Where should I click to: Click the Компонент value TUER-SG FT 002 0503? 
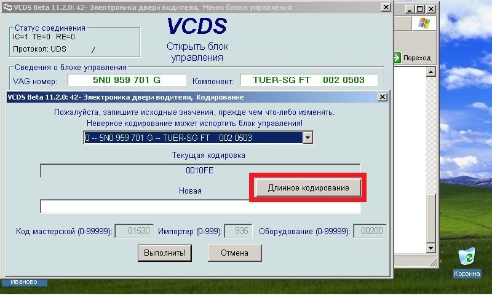point(309,81)
